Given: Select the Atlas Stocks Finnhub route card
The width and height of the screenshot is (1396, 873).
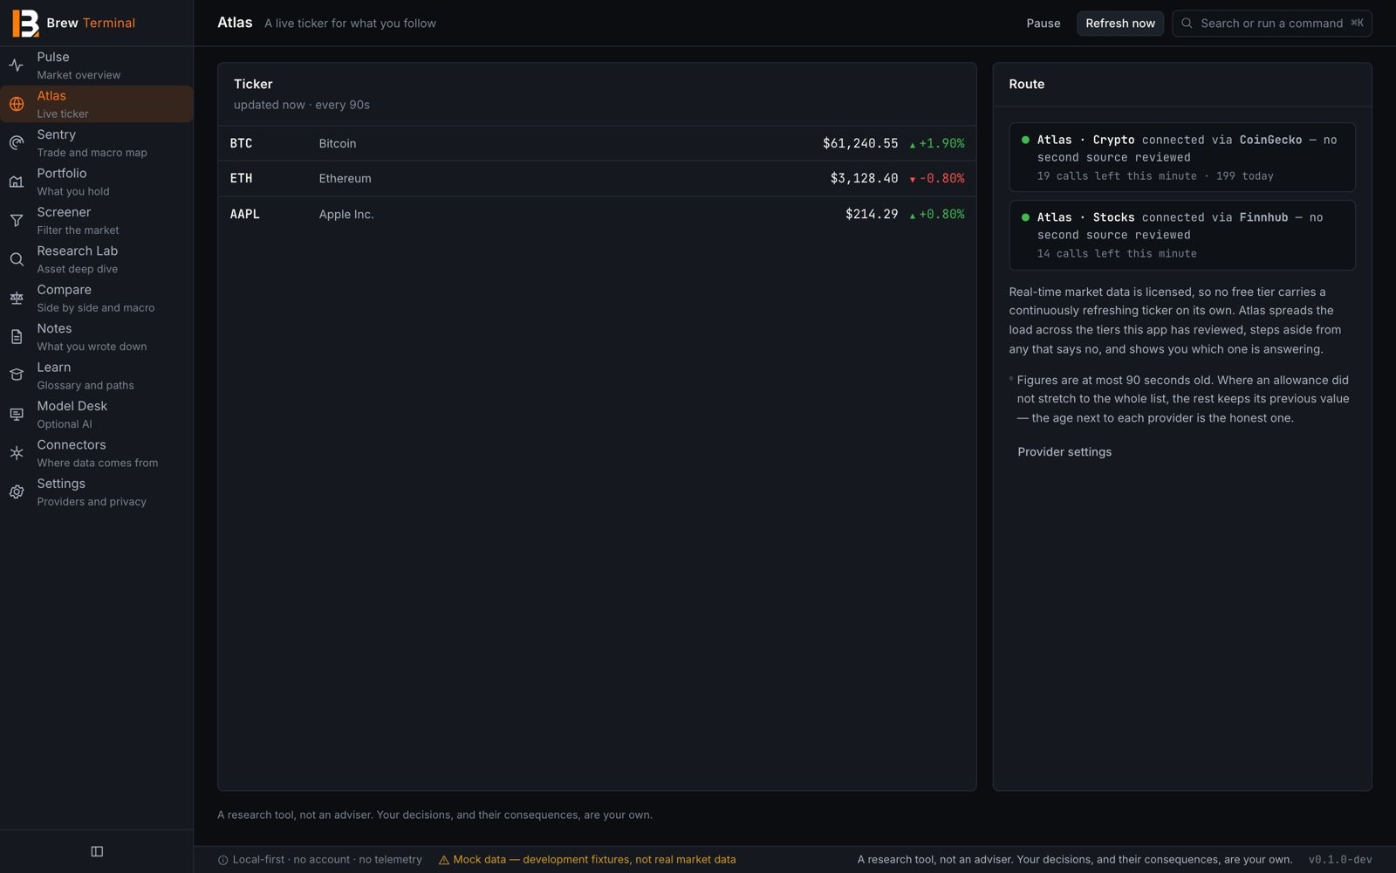Looking at the screenshot, I should [1181, 235].
